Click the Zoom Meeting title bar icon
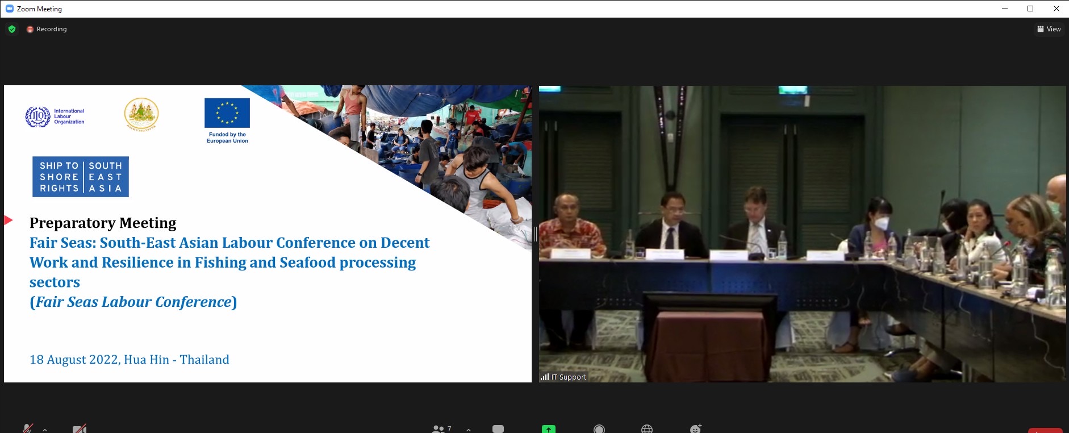The width and height of the screenshot is (1069, 433). pos(9,9)
